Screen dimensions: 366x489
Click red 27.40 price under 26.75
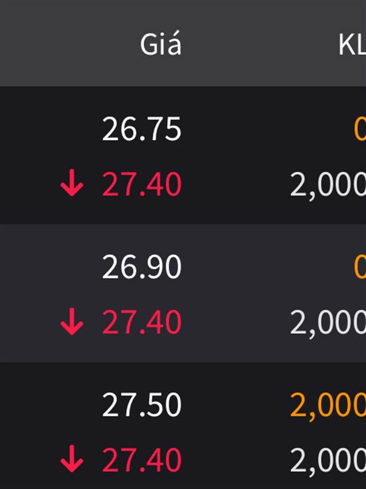(142, 185)
